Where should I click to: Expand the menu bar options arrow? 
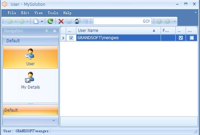pos(196,13)
